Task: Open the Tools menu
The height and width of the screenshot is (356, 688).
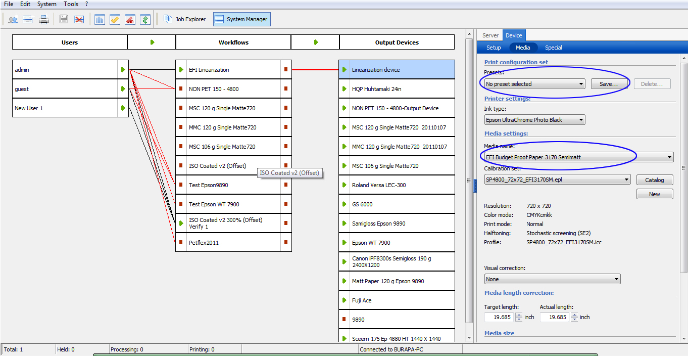Action: [x=71, y=4]
